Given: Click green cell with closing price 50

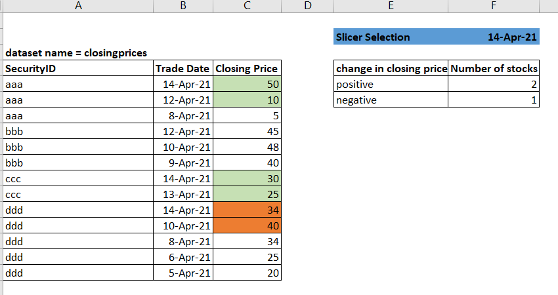Looking at the screenshot, I should pos(247,84).
